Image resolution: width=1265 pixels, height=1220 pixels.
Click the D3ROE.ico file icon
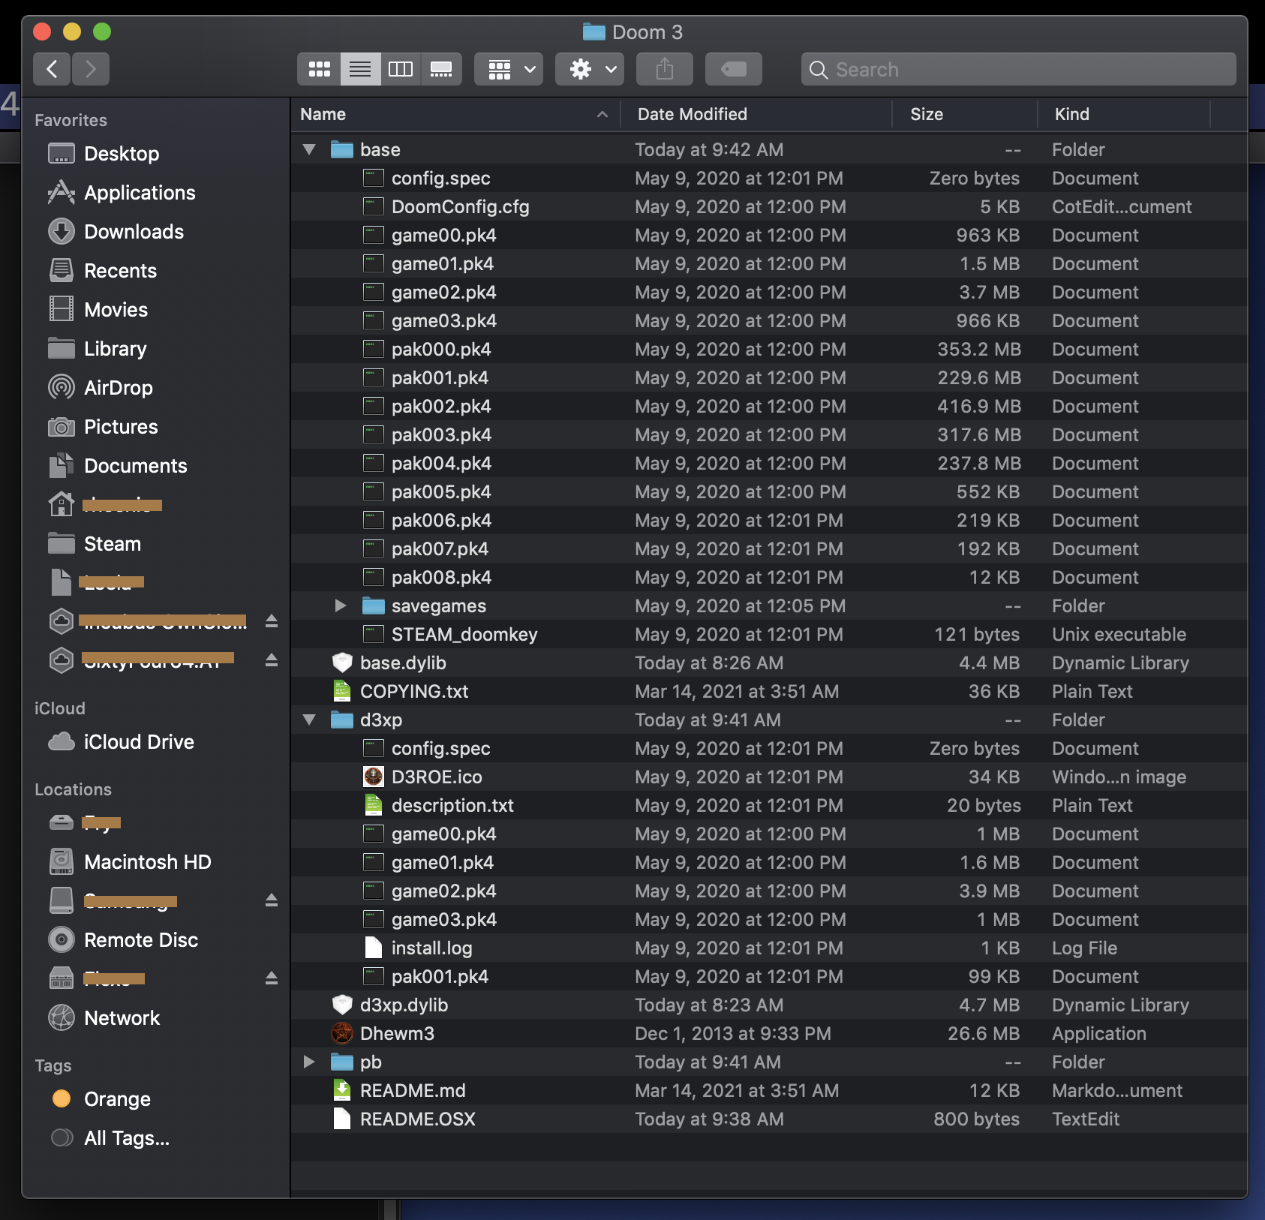pos(374,777)
